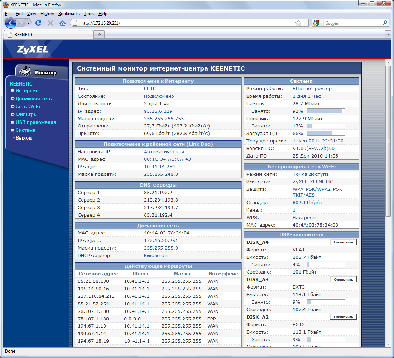Click the Выход link in the sidebar

click(24, 138)
